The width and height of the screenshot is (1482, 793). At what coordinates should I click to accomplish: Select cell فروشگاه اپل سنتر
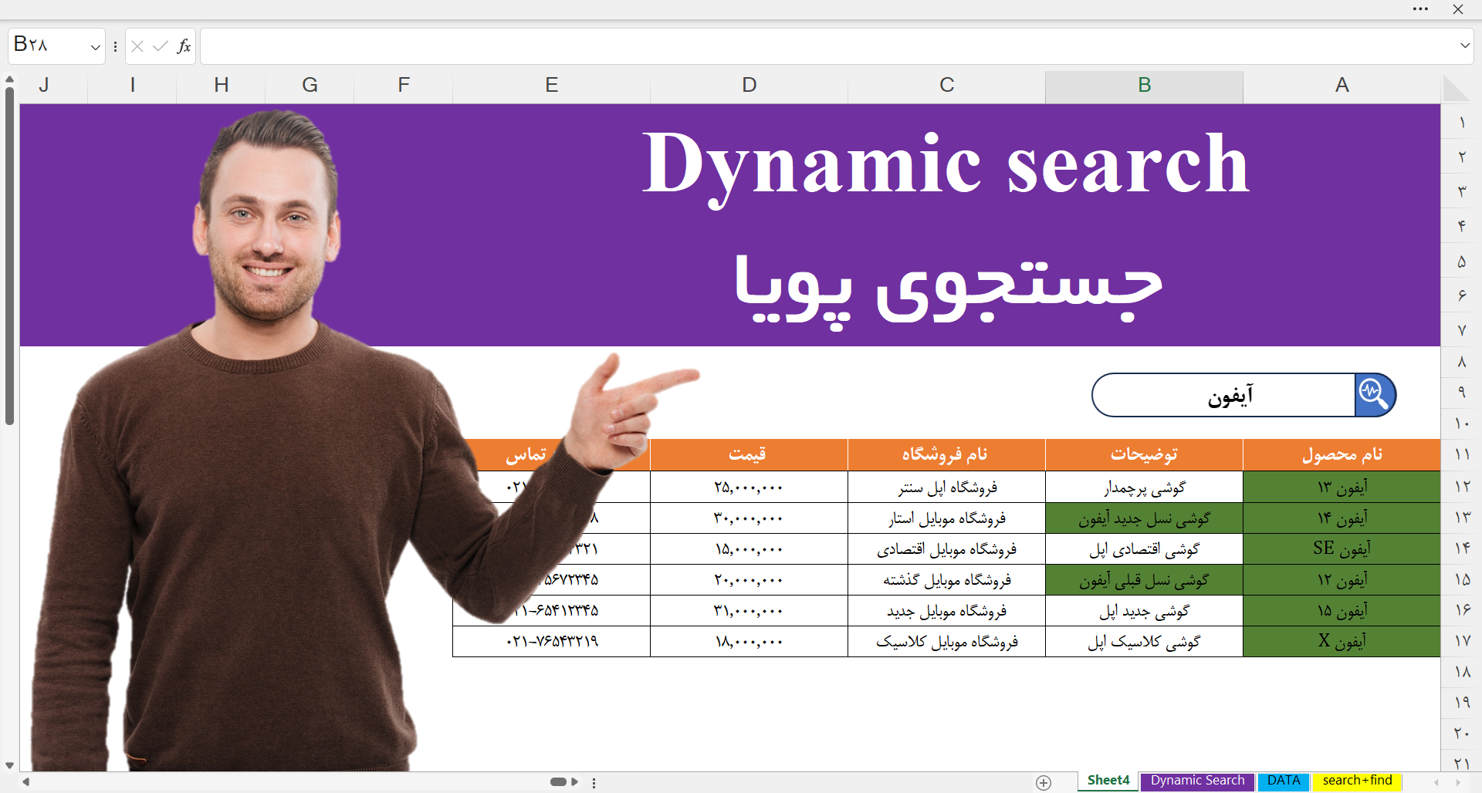(x=946, y=487)
